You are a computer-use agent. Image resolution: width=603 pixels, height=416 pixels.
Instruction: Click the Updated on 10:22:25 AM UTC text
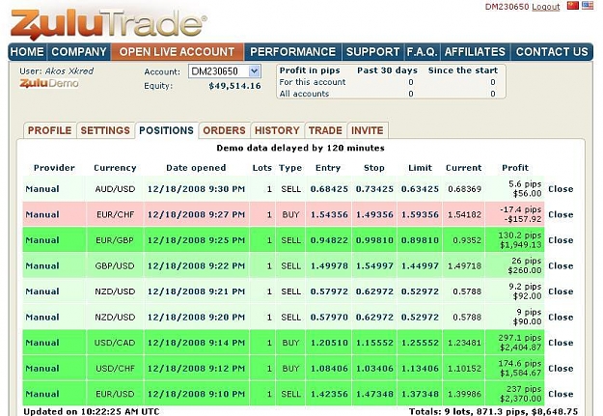point(92,411)
